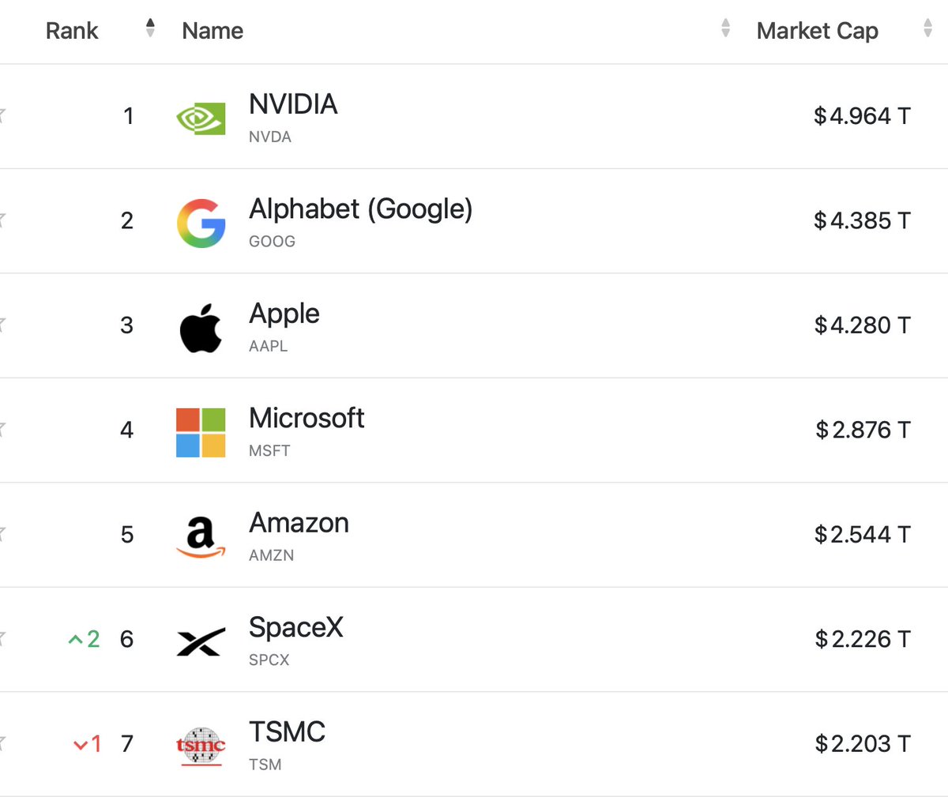Click the Market Cap column header
The width and height of the screenshot is (948, 797).
click(x=818, y=31)
